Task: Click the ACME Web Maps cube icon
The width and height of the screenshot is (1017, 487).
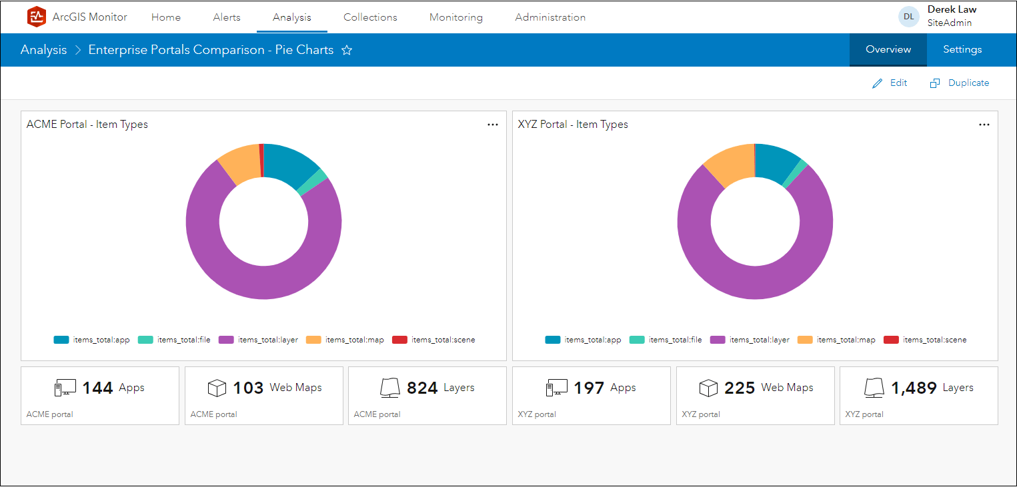Action: [217, 388]
